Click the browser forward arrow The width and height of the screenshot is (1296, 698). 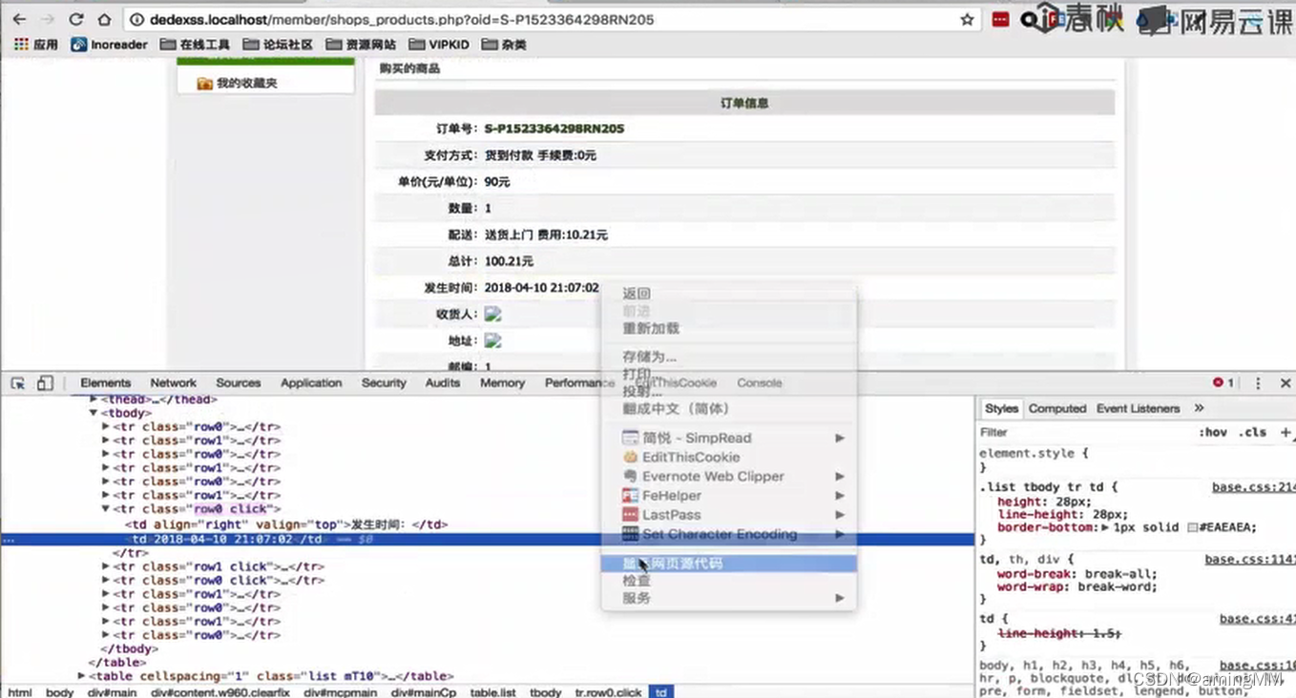48,19
